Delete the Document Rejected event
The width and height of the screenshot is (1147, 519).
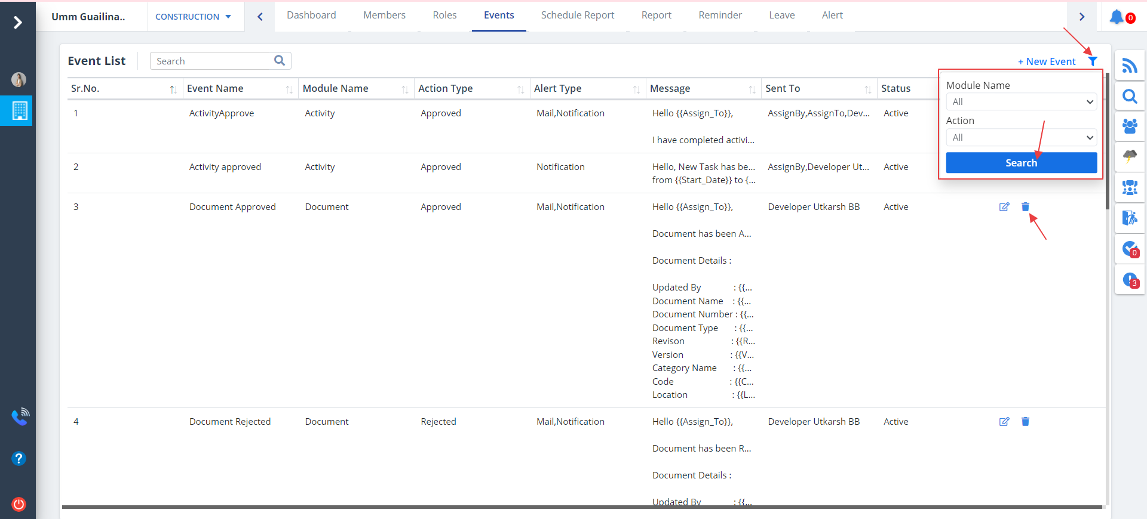pos(1025,422)
